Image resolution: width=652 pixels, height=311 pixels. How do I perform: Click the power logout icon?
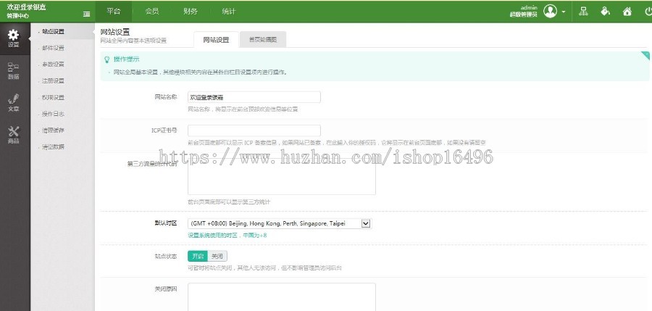point(648,12)
